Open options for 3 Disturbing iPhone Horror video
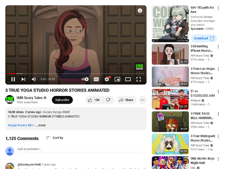This screenshot has width=226, height=169. (218, 47)
